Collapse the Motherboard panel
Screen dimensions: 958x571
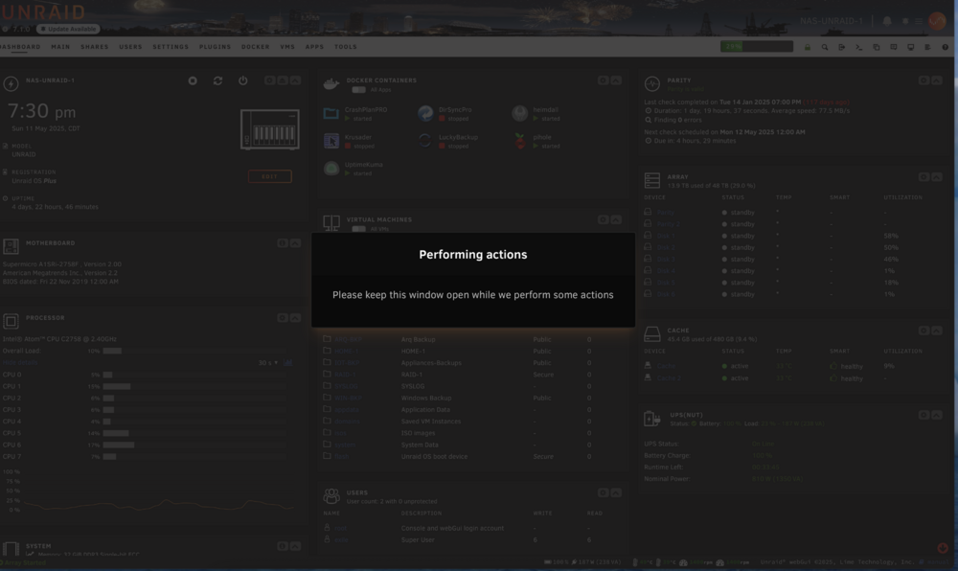[x=295, y=243]
